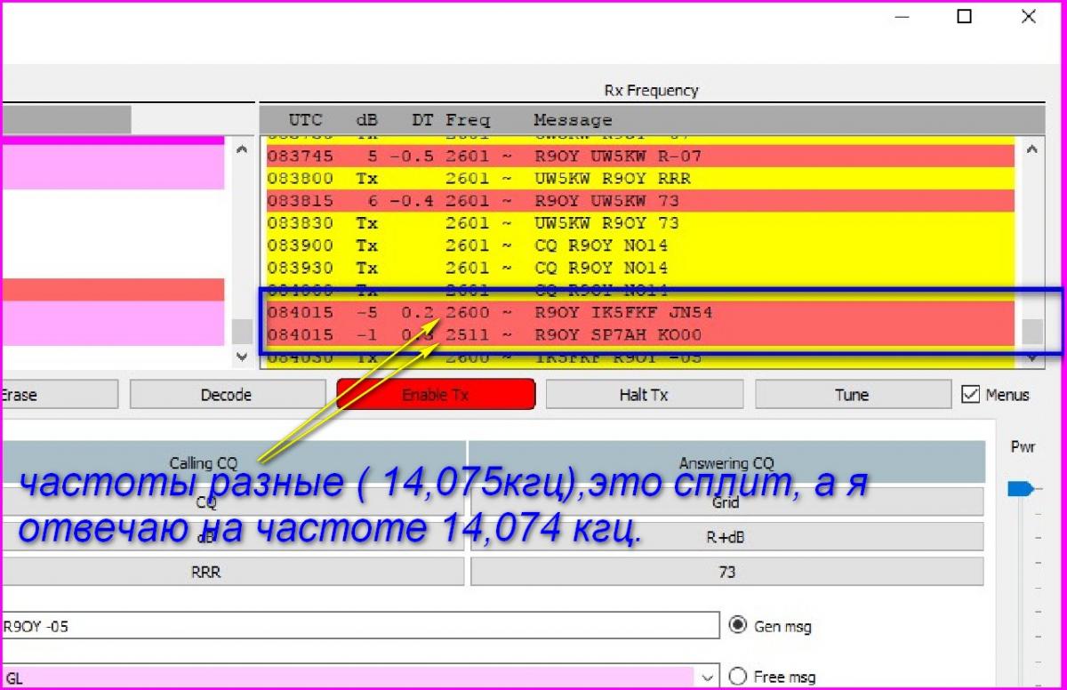Stop transmitting with Halt Tx
This screenshot has width=1067, height=690.
[x=644, y=395]
